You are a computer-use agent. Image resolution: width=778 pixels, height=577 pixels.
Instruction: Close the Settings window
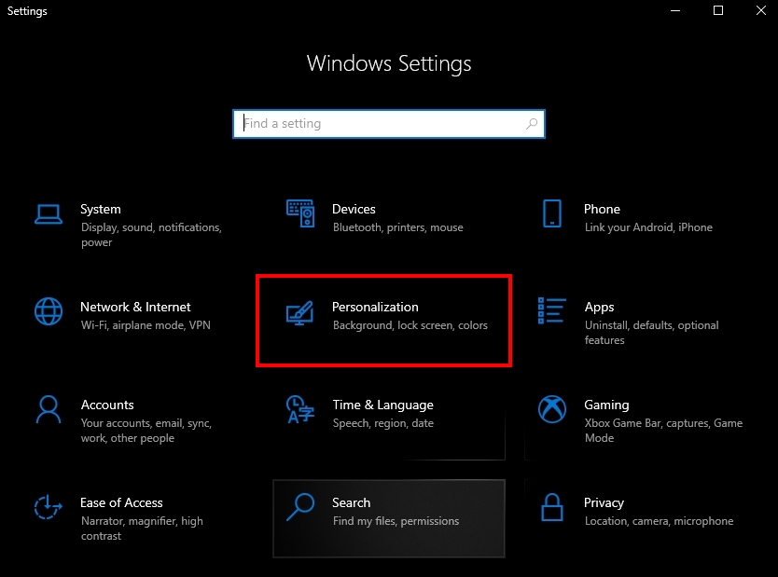tap(760, 10)
